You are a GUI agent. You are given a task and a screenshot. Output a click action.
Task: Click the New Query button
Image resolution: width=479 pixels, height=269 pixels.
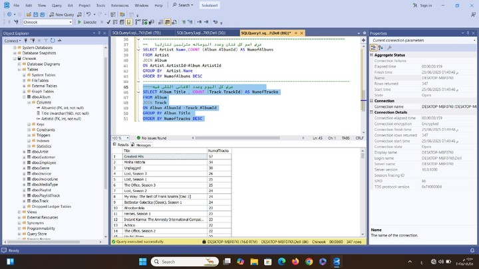(62, 15)
